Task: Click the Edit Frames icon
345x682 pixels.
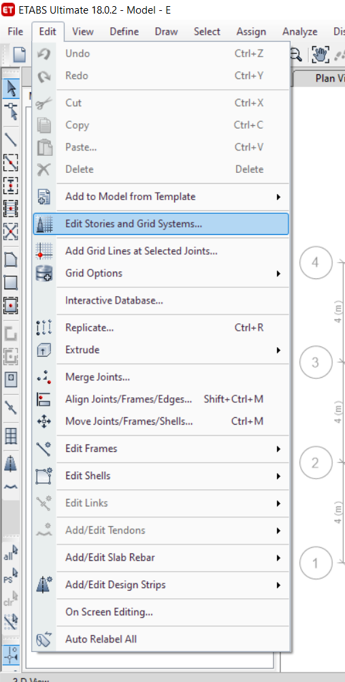Action: click(x=44, y=449)
